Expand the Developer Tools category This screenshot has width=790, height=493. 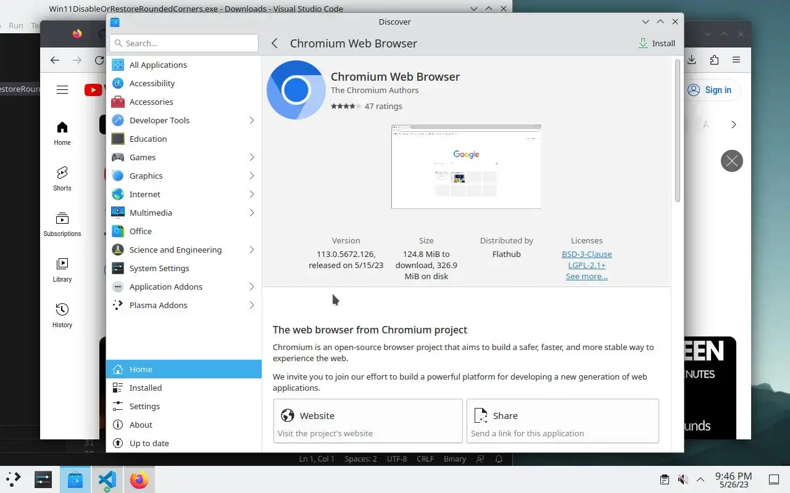coord(252,120)
